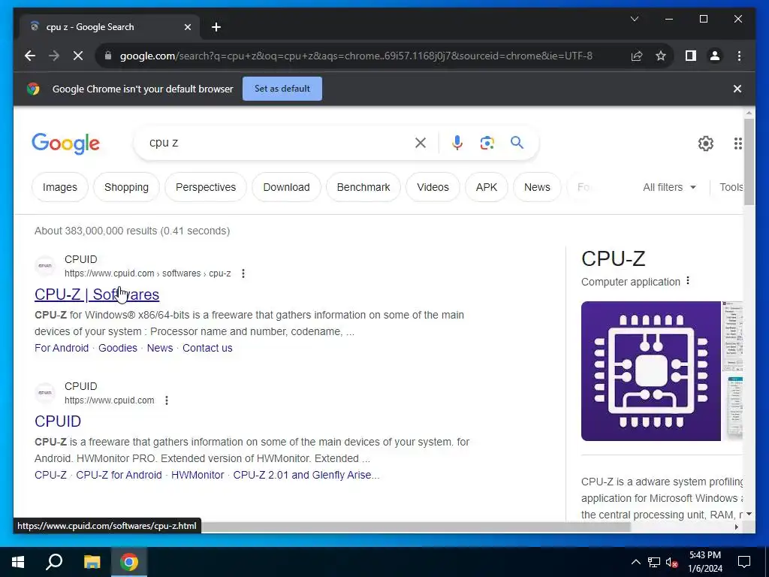The width and height of the screenshot is (769, 577).
Task: Open the News sitelink under CPU-Z result
Action: [x=160, y=348]
